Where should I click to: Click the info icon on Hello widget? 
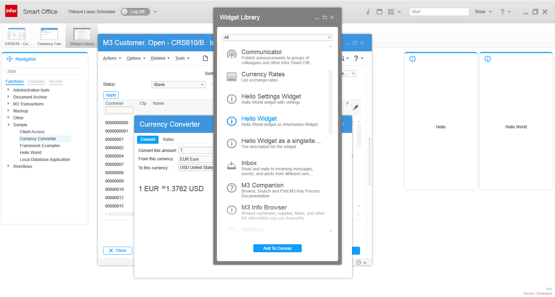[x=412, y=59]
